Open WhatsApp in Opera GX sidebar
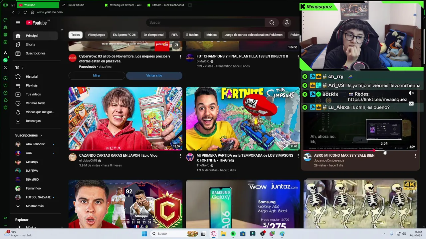426x239 pixels. 5,60
